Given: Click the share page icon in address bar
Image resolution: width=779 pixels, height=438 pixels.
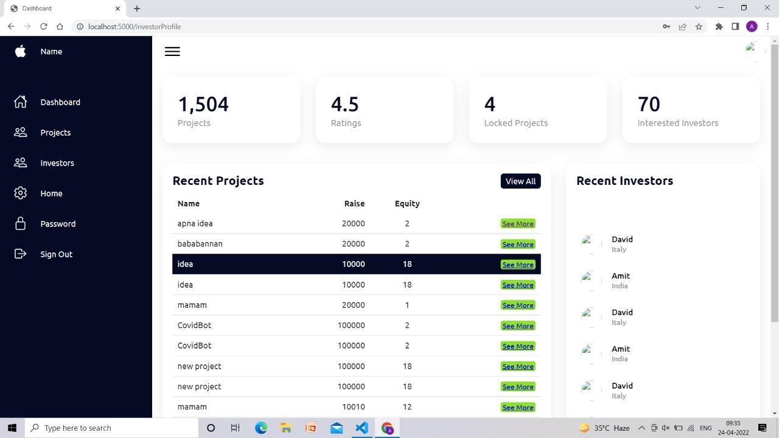Looking at the screenshot, I should [682, 26].
